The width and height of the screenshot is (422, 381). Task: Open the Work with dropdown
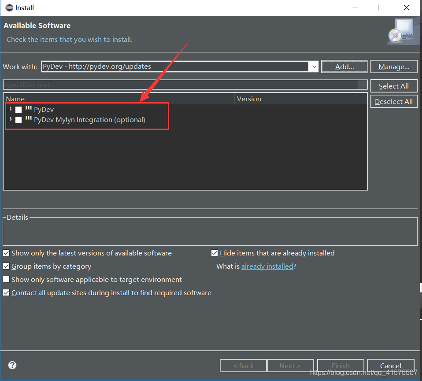tap(314, 67)
